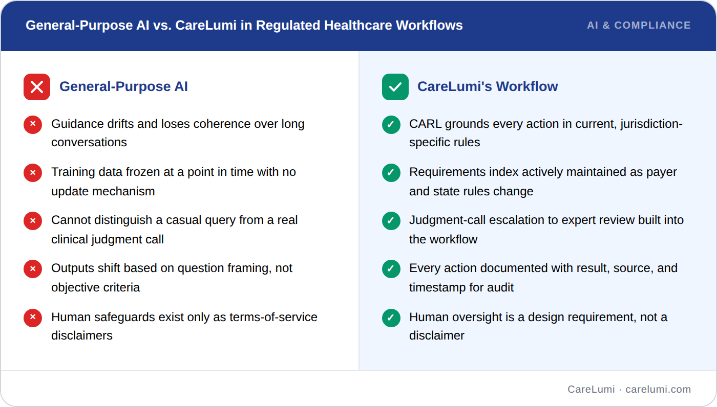
Task: Click red X bullet beside 'Outputs shift based on question framing'
Action: [33, 268]
